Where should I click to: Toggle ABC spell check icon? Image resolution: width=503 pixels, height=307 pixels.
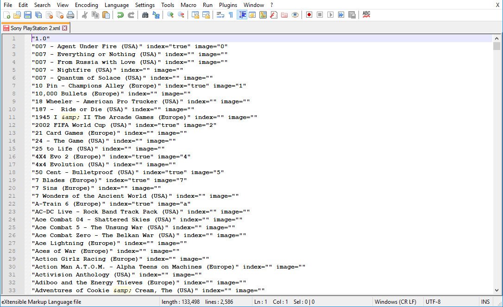tap(366, 15)
